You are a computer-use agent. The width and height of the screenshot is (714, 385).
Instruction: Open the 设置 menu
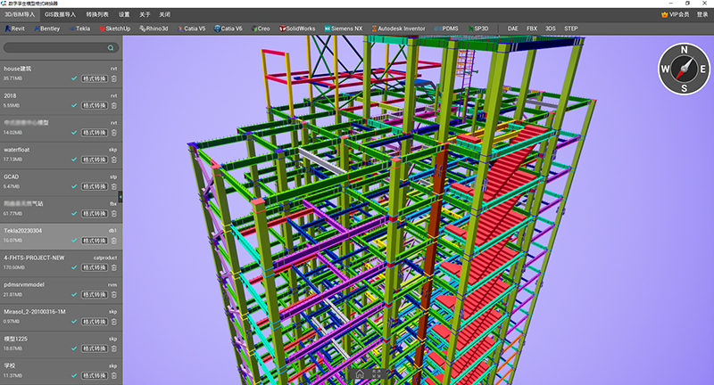tap(124, 14)
